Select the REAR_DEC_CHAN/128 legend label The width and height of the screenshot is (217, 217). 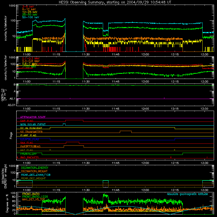pyautogui.click(x=36, y=175)
